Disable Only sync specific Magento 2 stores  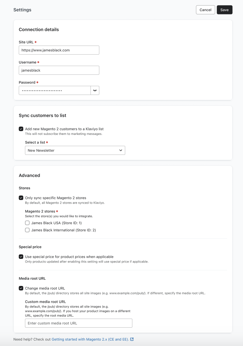21,198
